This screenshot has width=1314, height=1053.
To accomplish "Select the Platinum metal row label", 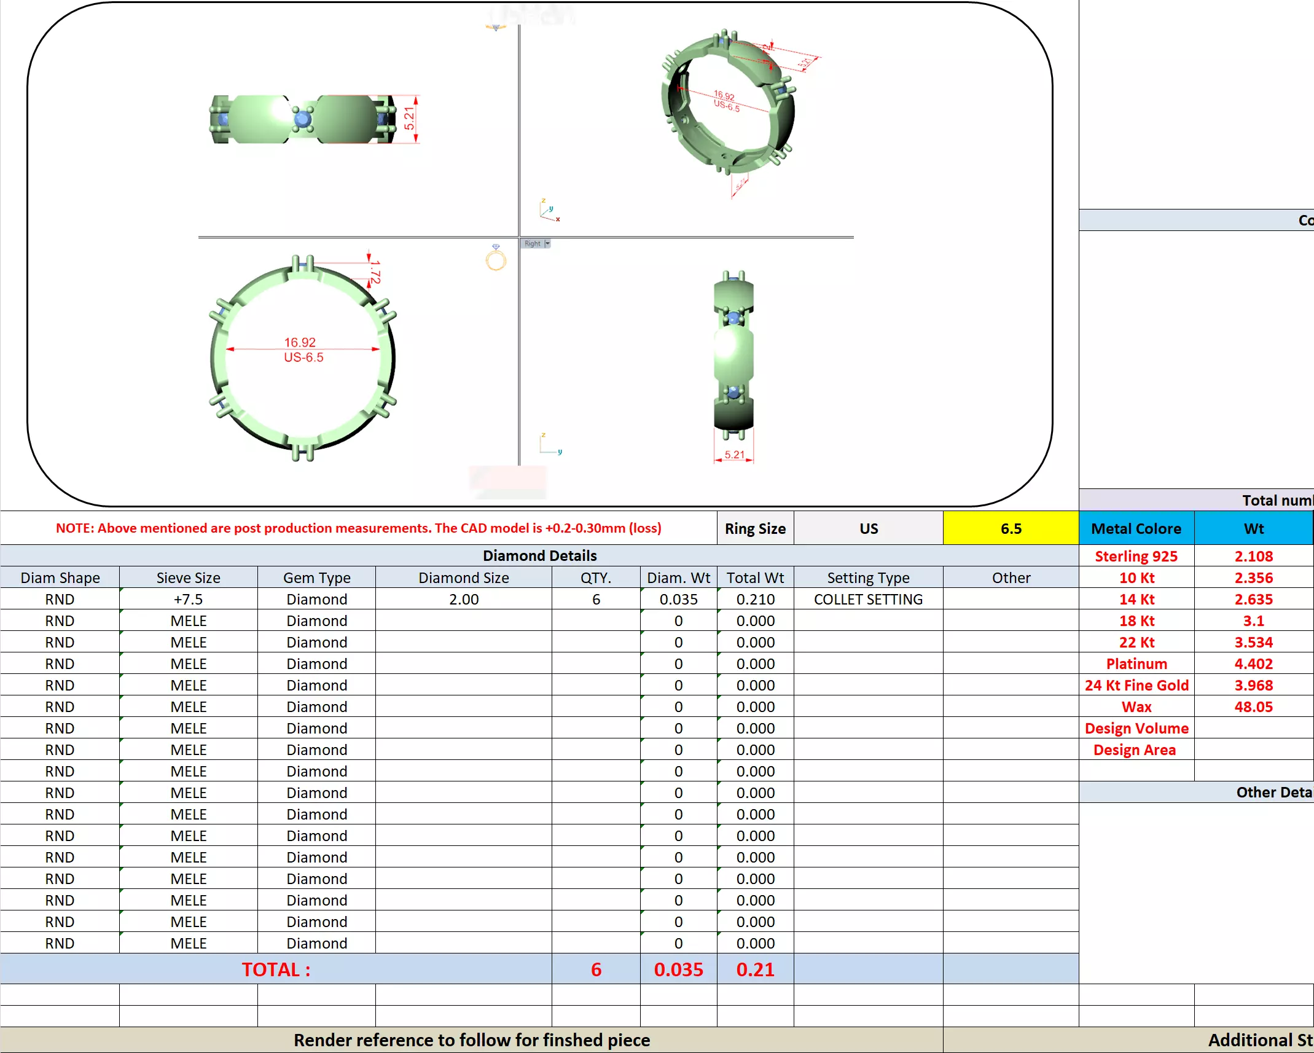I will point(1136,664).
